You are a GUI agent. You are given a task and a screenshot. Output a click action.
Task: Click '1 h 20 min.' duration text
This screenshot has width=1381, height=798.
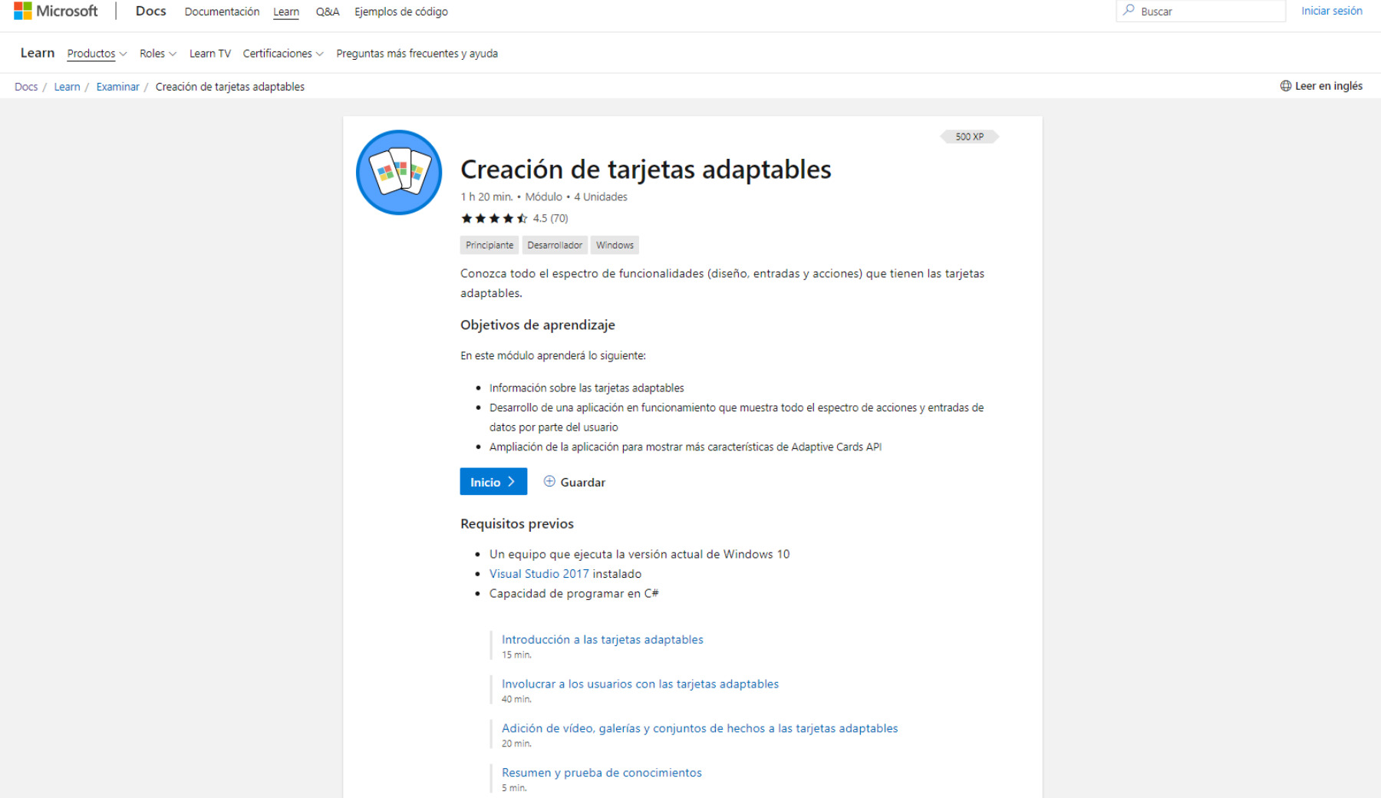(486, 197)
